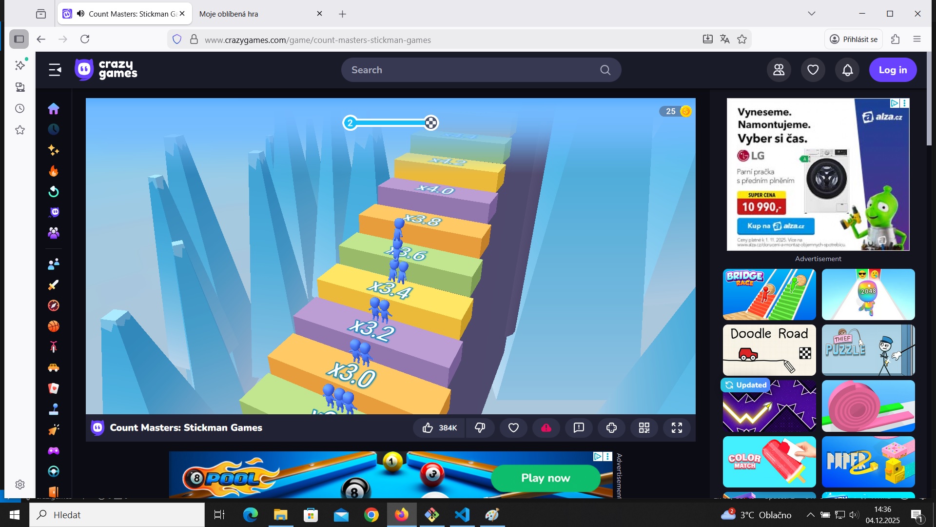Open Home in the left sidebar
Viewport: 936px width, 527px height.
click(54, 108)
